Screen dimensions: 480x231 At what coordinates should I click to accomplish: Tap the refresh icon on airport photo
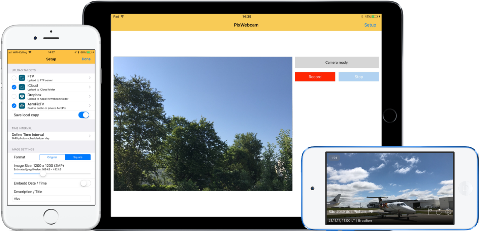coord(439,211)
